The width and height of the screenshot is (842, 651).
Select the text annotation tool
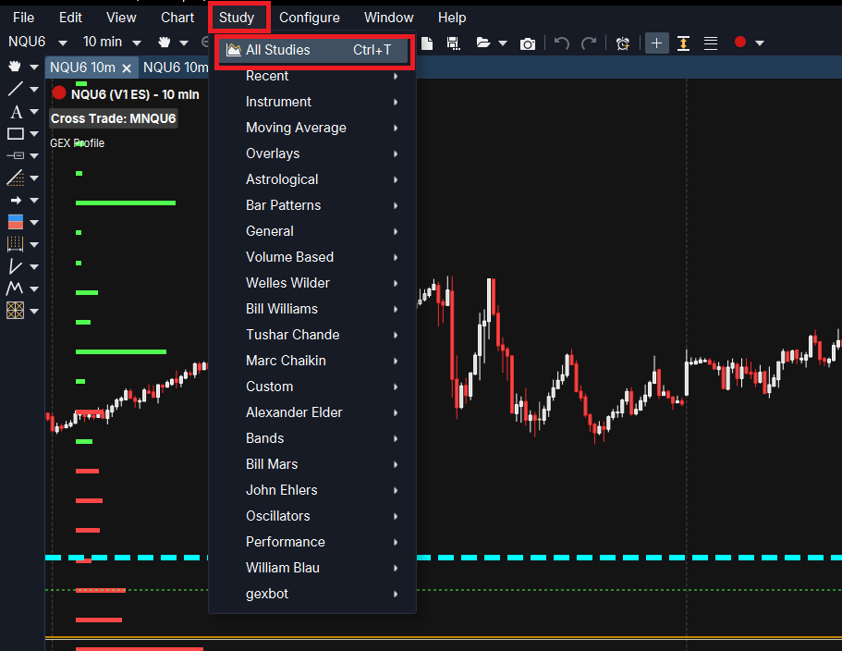coord(16,112)
